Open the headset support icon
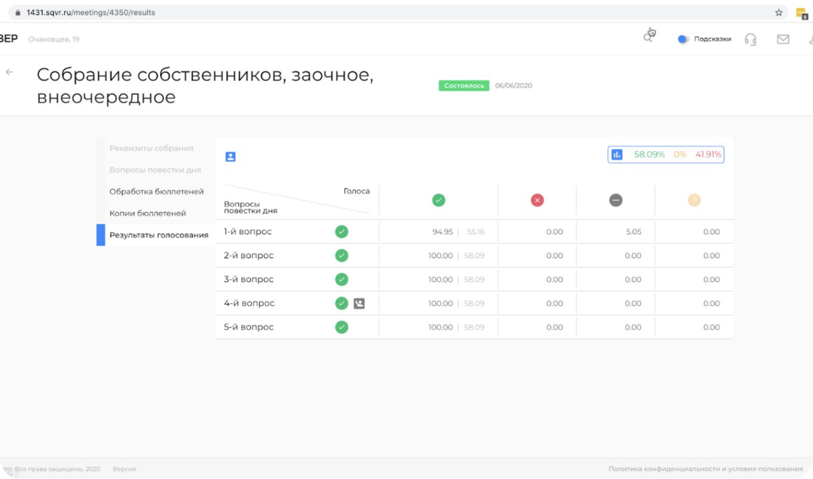Screen dimensions: 813x479 click(750, 39)
